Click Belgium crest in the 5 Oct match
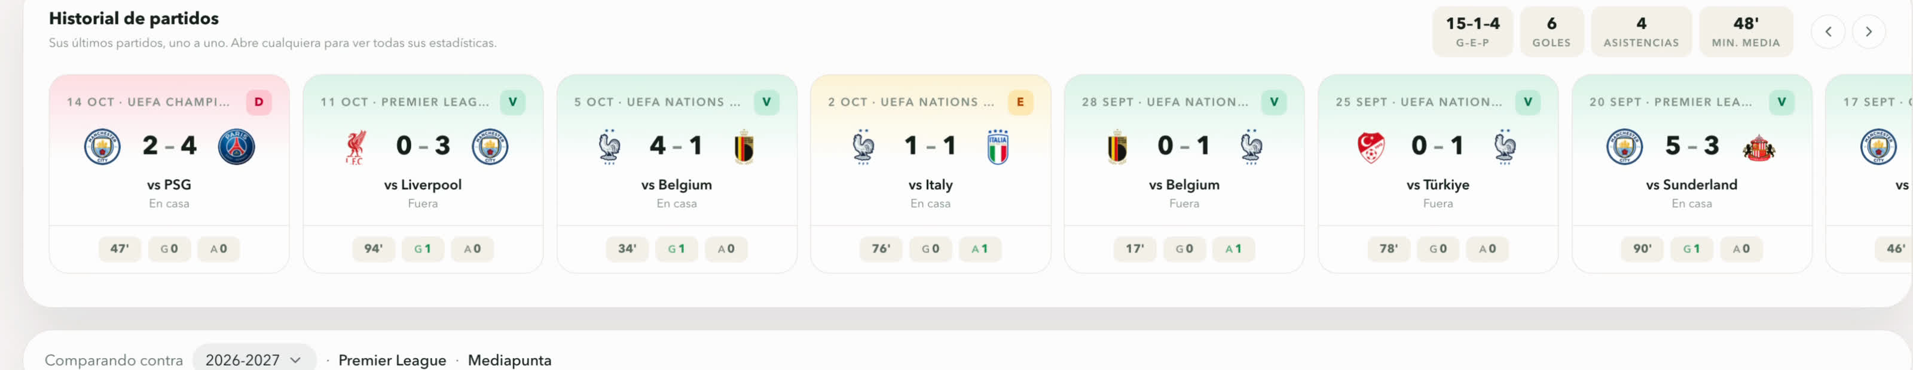Viewport: 1913px width, 370px height. [x=743, y=147]
